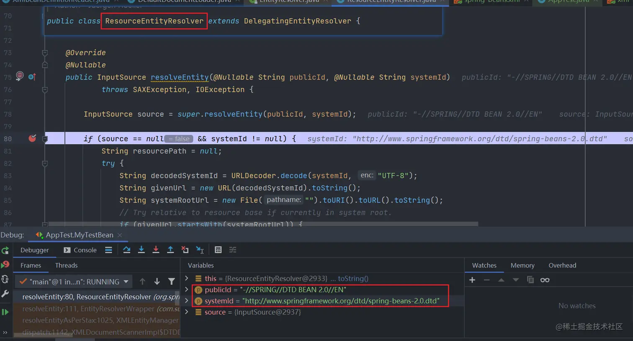This screenshot has height=341, width=633.
Task: Expand the 'this' variable node
Action: coord(187,278)
